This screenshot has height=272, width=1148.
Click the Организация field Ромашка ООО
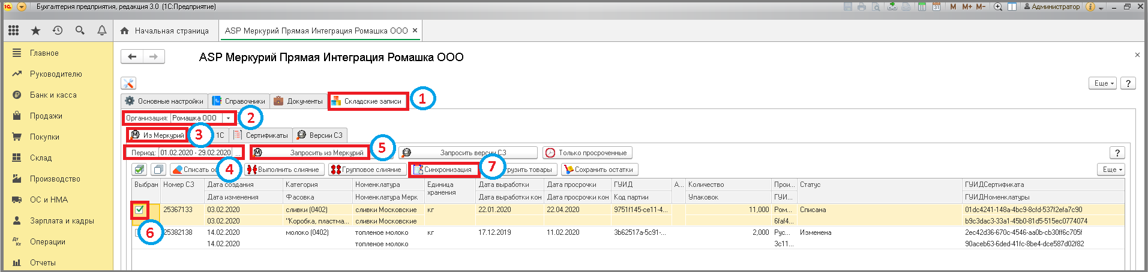click(197, 118)
